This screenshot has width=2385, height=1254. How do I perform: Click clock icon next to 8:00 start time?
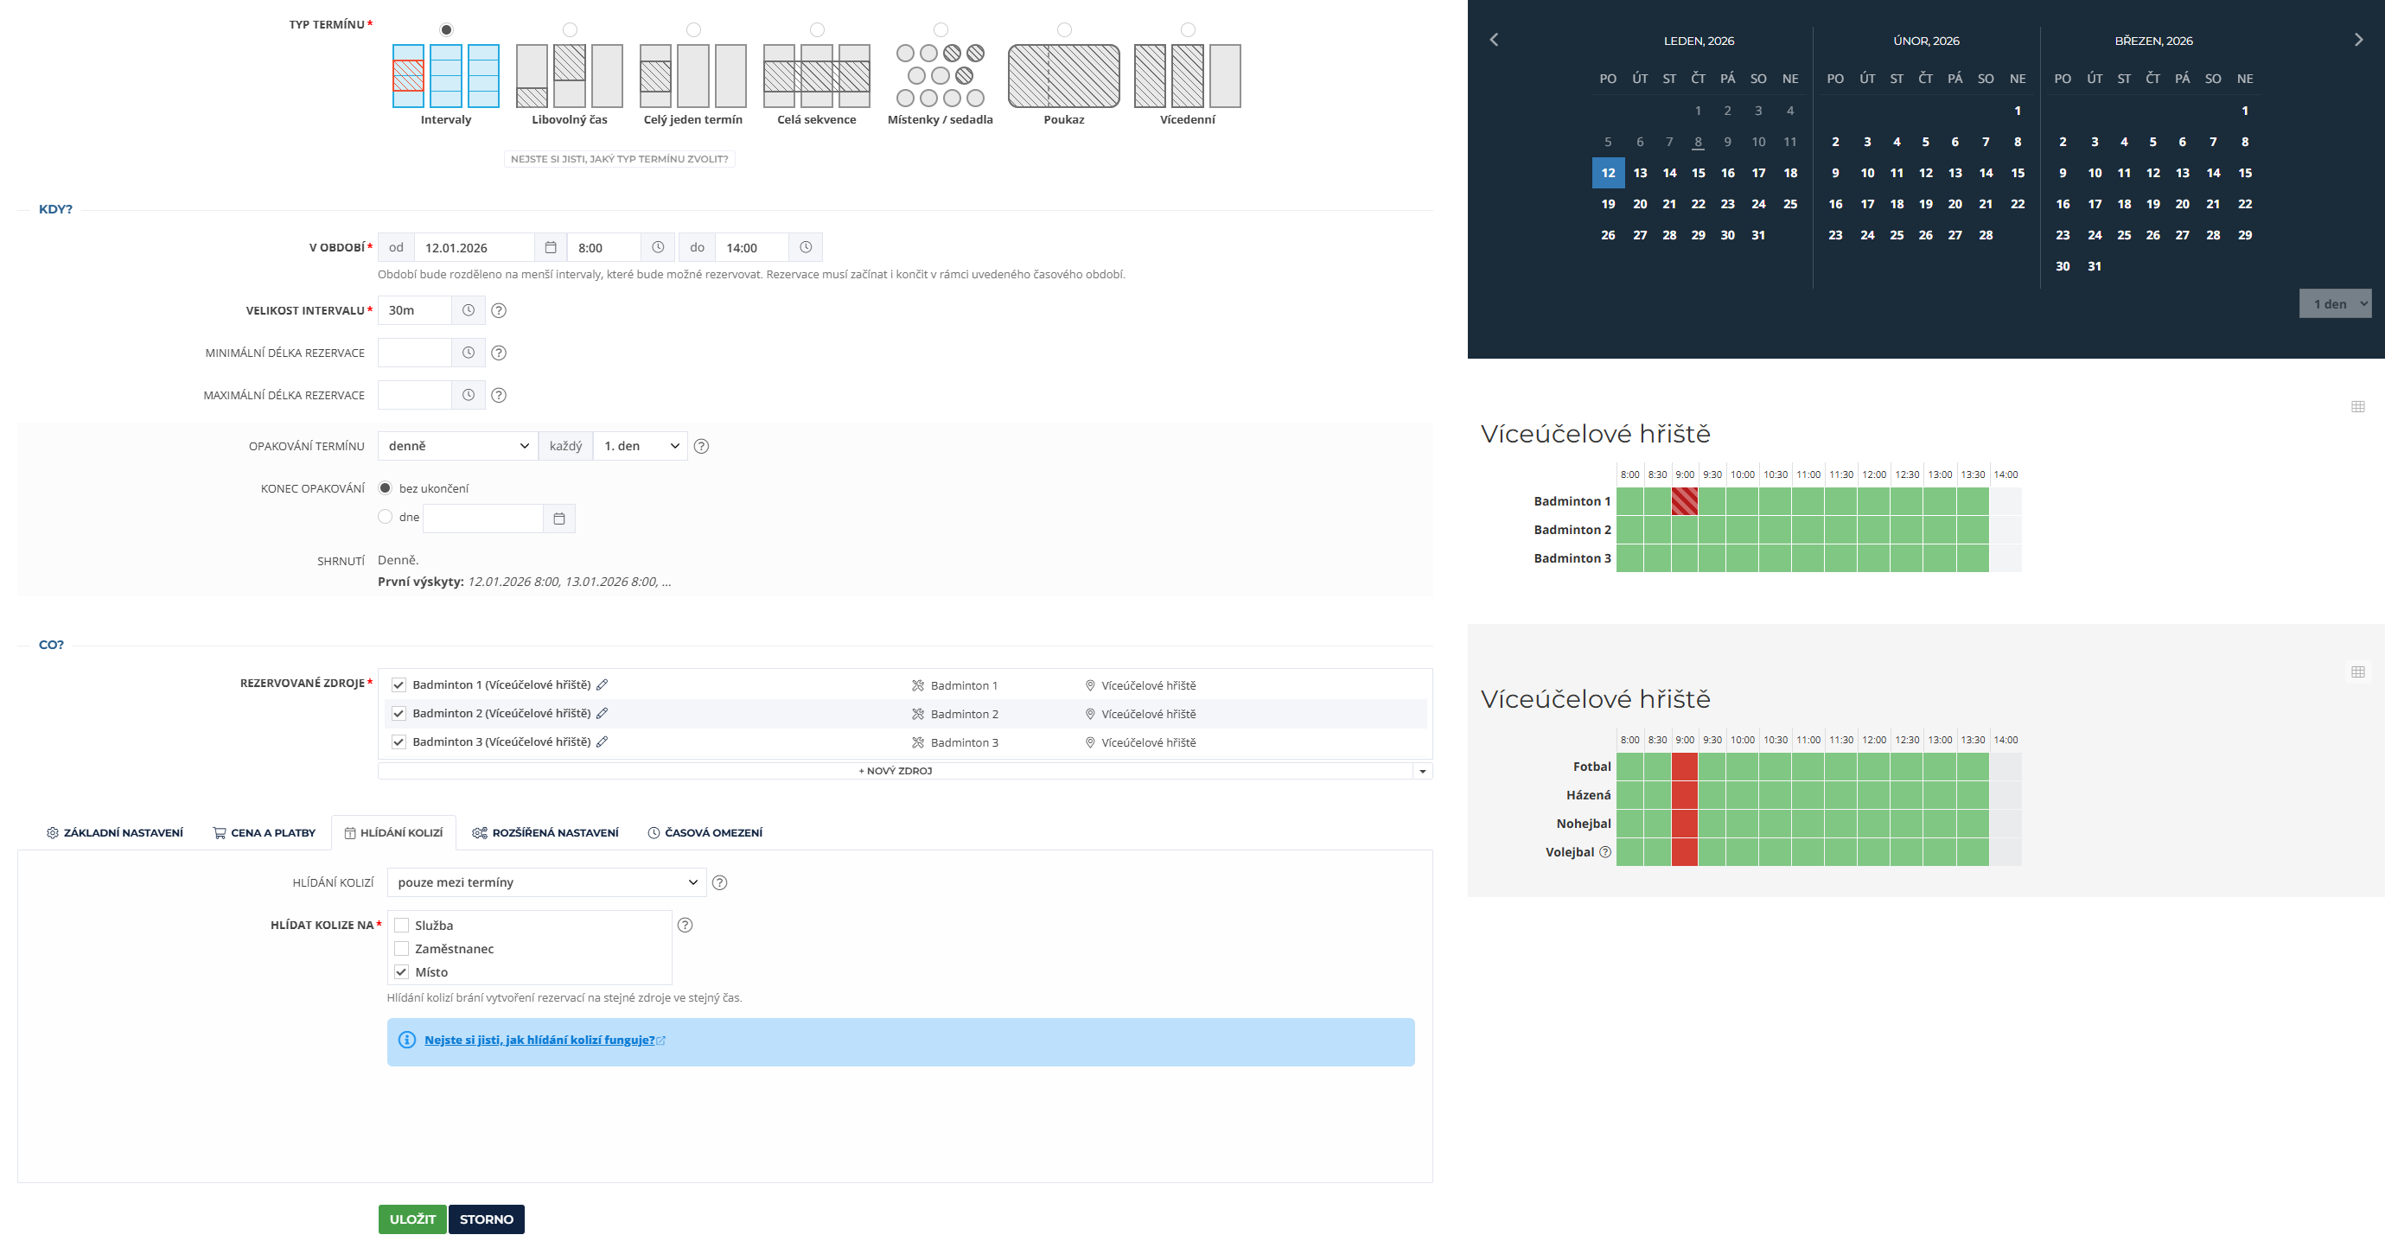click(657, 247)
